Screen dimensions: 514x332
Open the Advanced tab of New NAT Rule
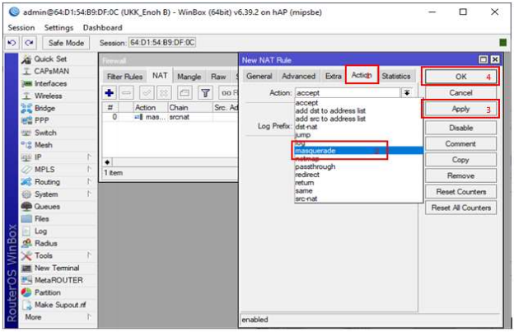coord(299,77)
